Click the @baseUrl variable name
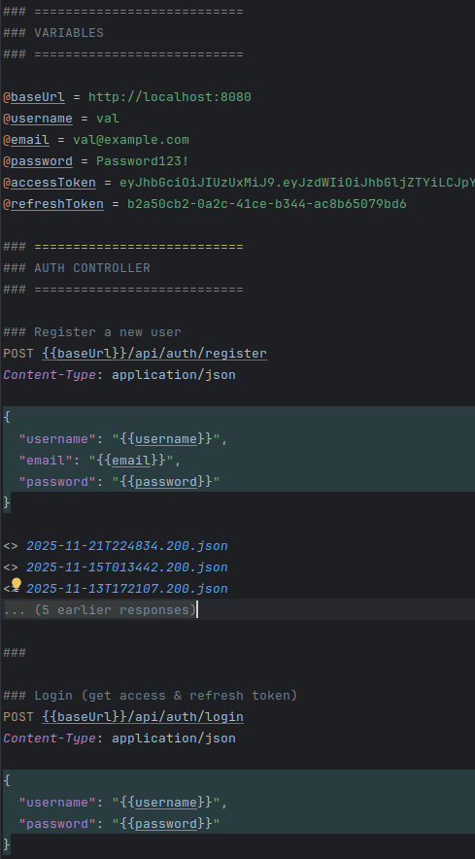This screenshot has height=859, width=475. tap(34, 97)
